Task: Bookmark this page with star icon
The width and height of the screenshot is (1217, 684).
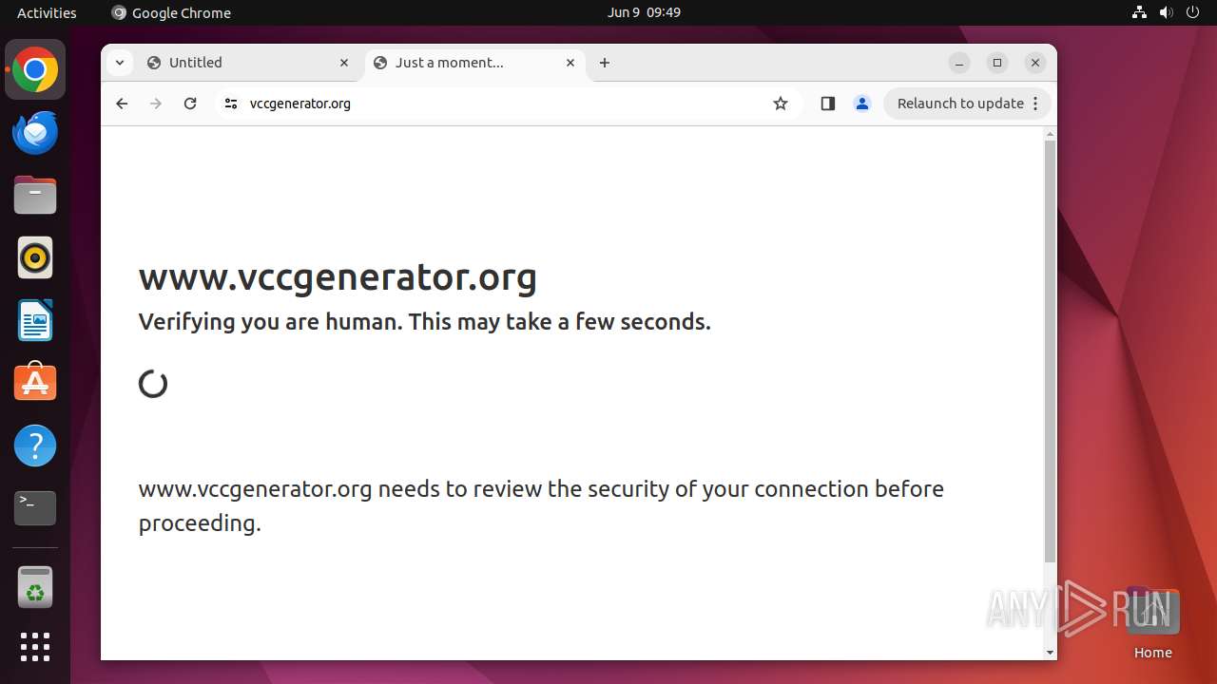Action: (x=781, y=104)
